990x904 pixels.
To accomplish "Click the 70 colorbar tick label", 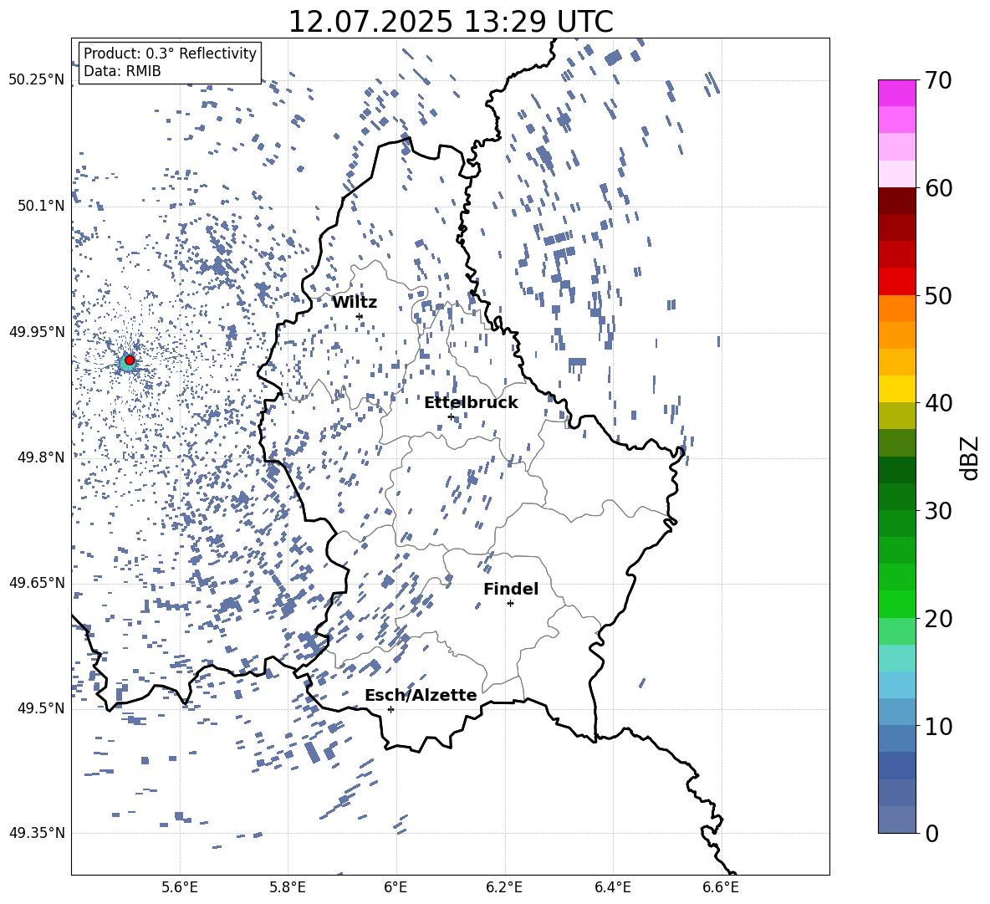I will [x=938, y=81].
